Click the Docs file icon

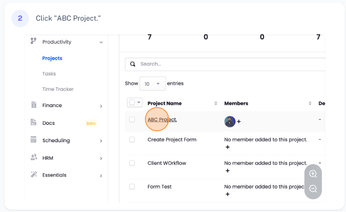33,122
